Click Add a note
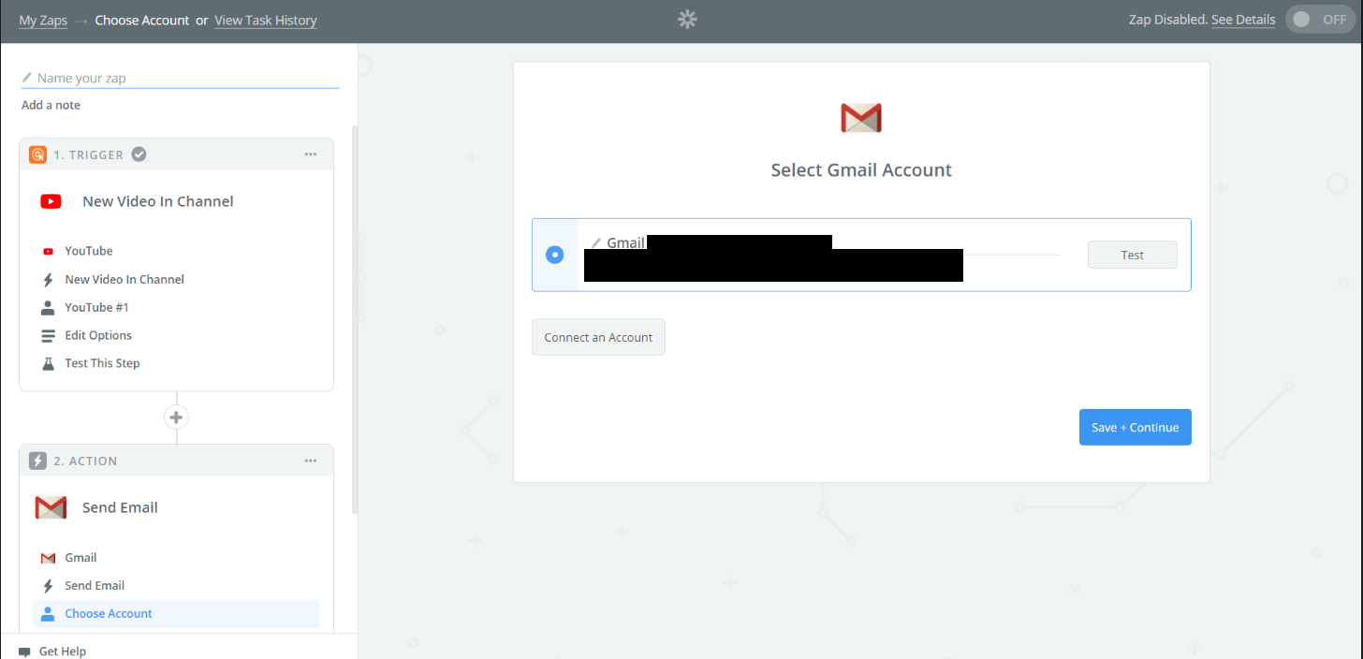This screenshot has width=1363, height=659. [x=51, y=105]
